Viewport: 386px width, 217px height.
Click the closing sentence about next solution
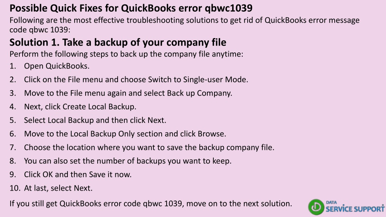(x=151, y=203)
